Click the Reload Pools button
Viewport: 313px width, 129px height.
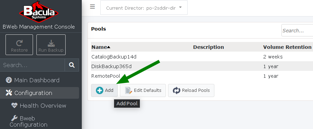click(191, 90)
